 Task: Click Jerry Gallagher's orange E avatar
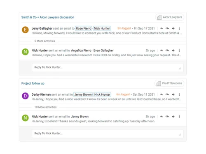pos(25,30)
